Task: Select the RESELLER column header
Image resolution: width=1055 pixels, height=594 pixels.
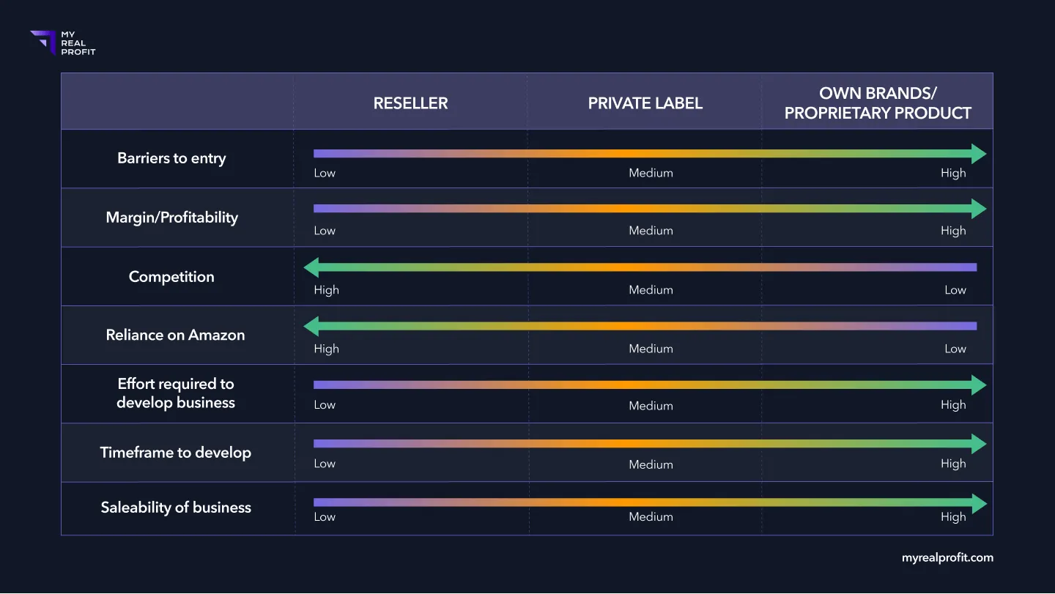Action: click(x=410, y=103)
